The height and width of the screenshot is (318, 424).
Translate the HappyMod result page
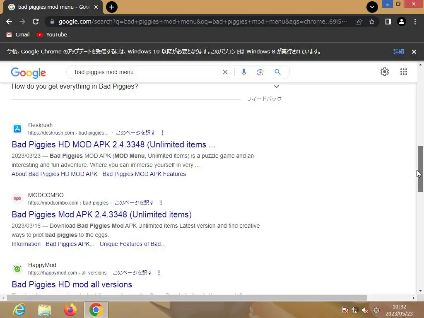[132, 273]
